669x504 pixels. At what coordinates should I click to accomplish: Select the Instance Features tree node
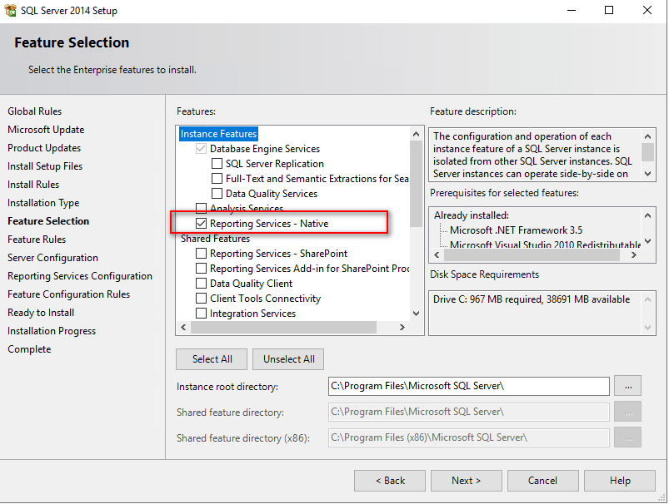point(219,134)
